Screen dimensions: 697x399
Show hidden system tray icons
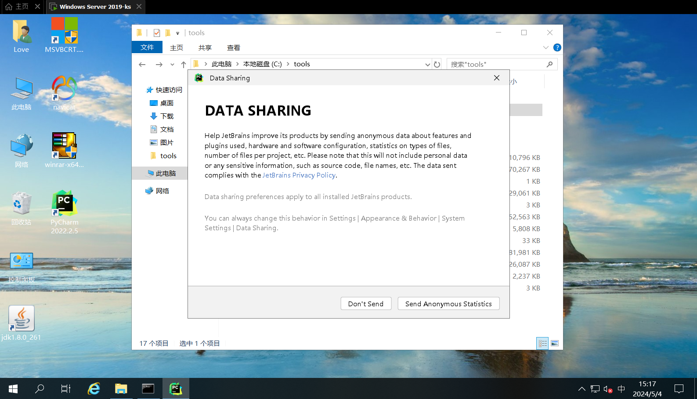pyautogui.click(x=581, y=389)
